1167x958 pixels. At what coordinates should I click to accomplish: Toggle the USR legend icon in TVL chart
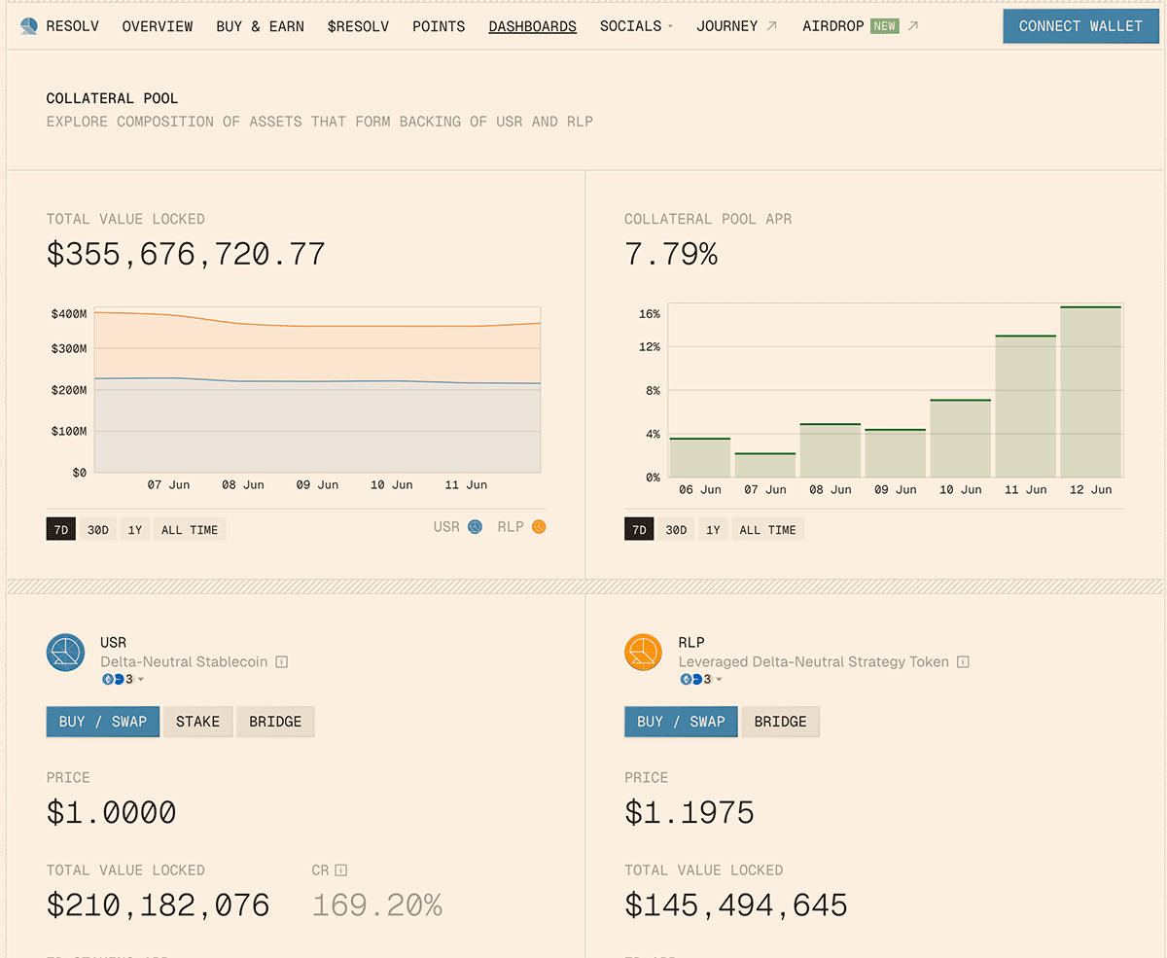475,527
